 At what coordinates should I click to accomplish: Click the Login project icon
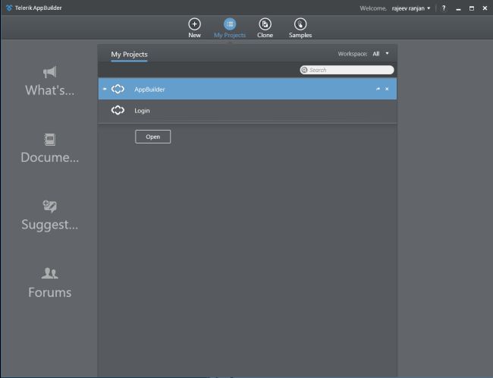118,110
